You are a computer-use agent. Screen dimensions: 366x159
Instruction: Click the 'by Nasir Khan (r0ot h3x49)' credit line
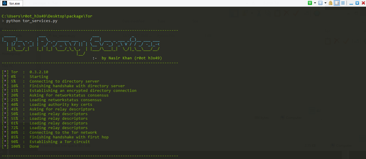click(x=132, y=58)
